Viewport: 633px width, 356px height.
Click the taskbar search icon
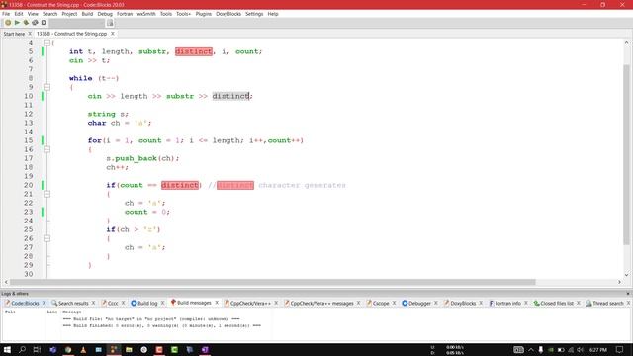pyautogui.click(x=22, y=349)
